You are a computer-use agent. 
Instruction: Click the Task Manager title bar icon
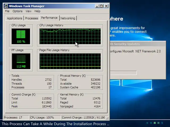[x=6, y=6]
